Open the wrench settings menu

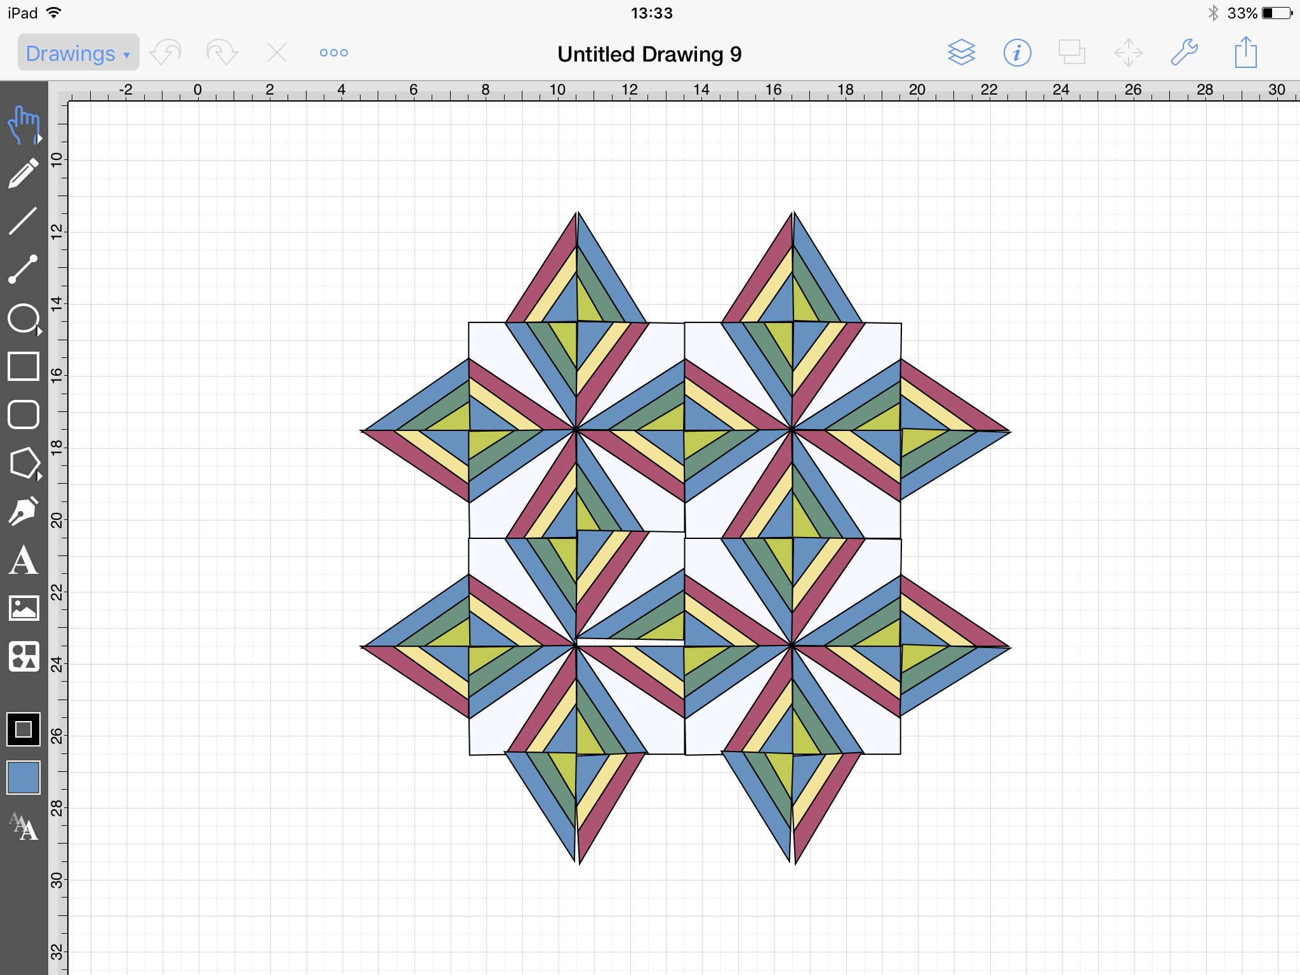(x=1184, y=53)
